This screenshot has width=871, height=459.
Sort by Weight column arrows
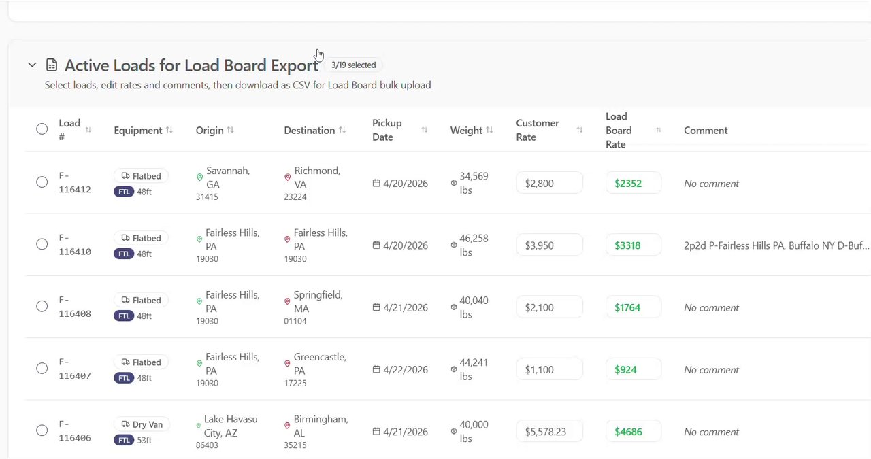point(490,130)
